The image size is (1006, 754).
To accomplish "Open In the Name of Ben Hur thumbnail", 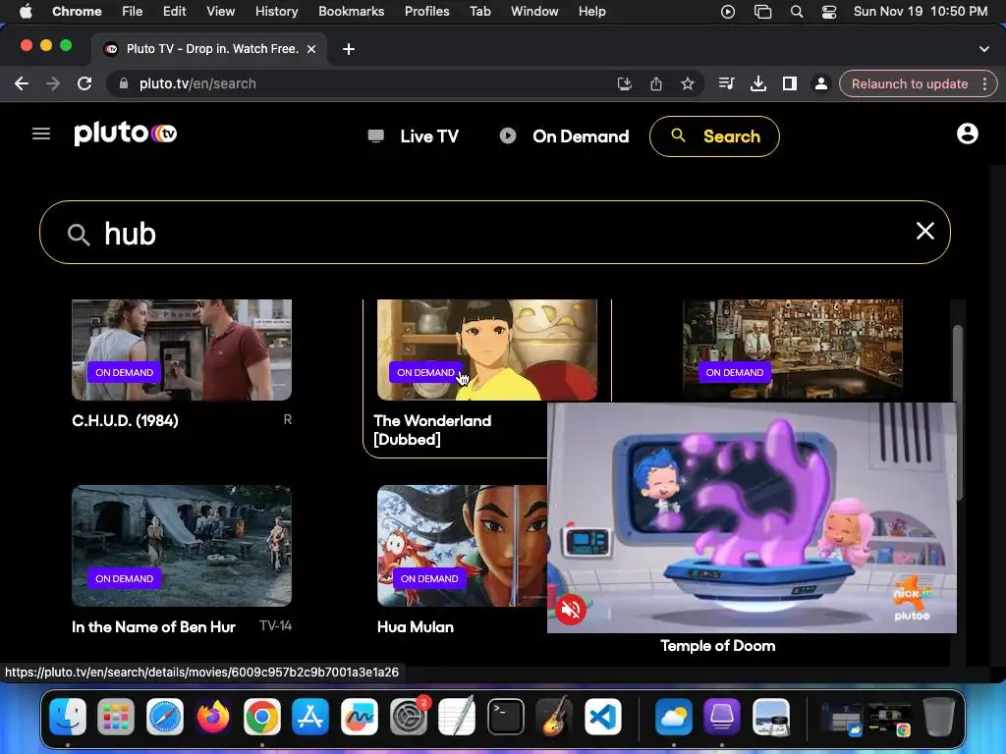I will click(182, 546).
